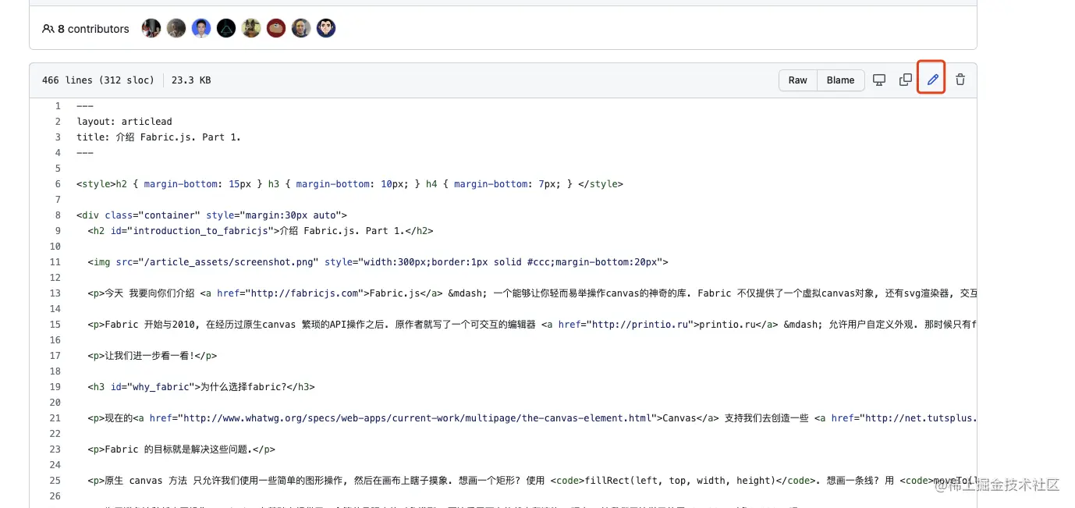Image resolution: width=1075 pixels, height=508 pixels.
Task: Select line number 2
Action: tap(58, 122)
